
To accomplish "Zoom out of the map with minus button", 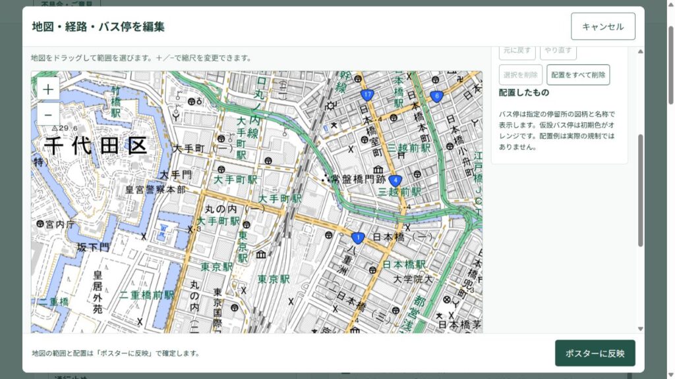I will click(47, 114).
